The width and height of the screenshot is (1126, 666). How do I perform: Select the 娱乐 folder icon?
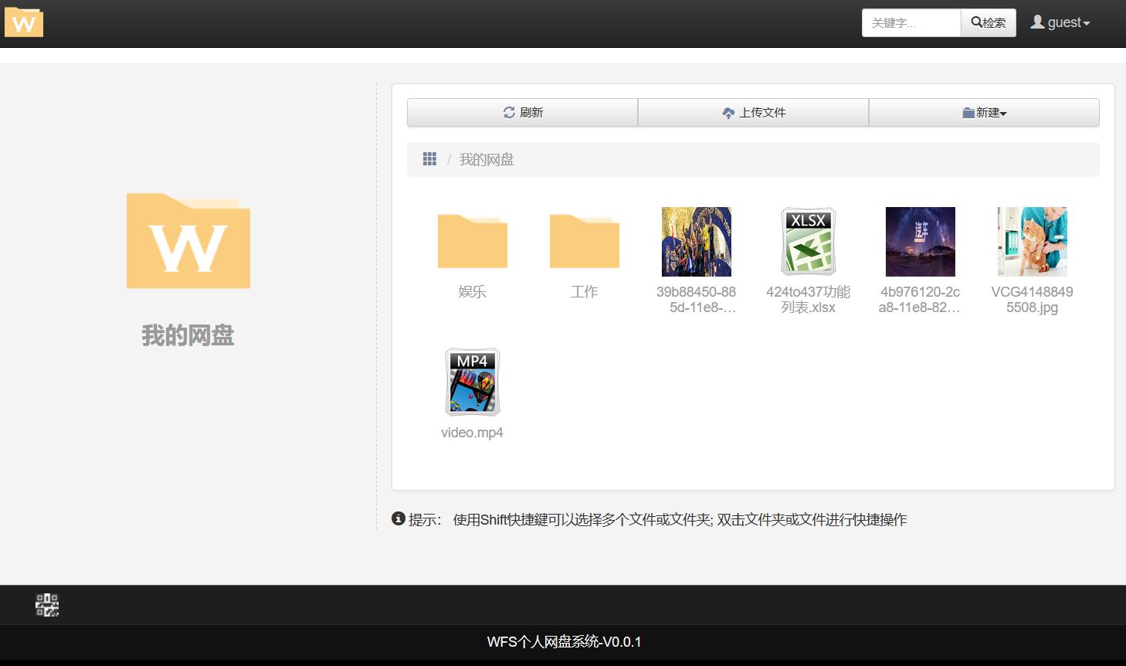pos(473,242)
